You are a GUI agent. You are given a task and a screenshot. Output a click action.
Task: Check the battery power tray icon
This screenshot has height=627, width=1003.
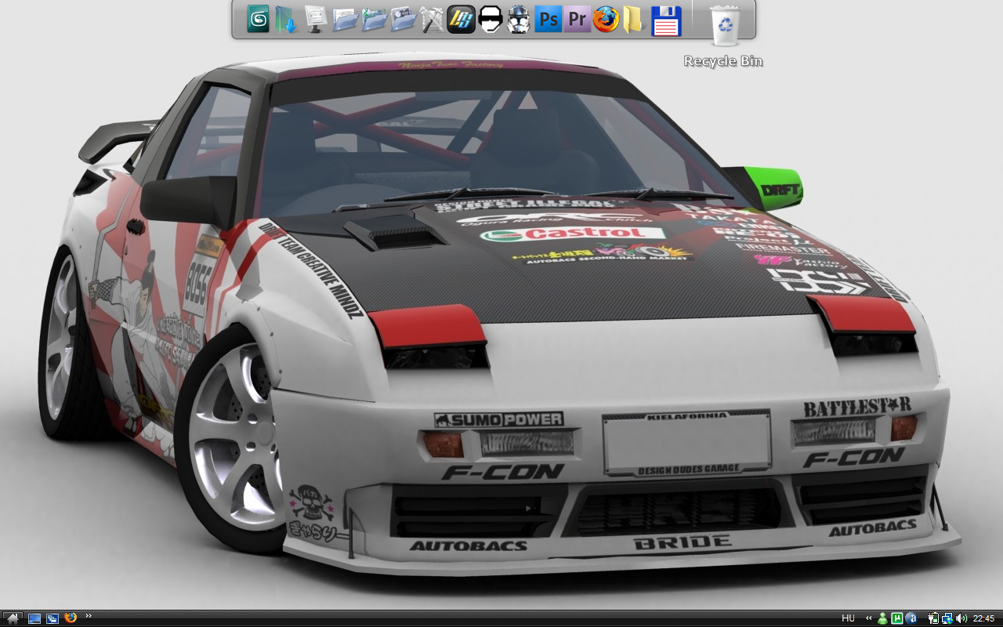click(x=933, y=618)
